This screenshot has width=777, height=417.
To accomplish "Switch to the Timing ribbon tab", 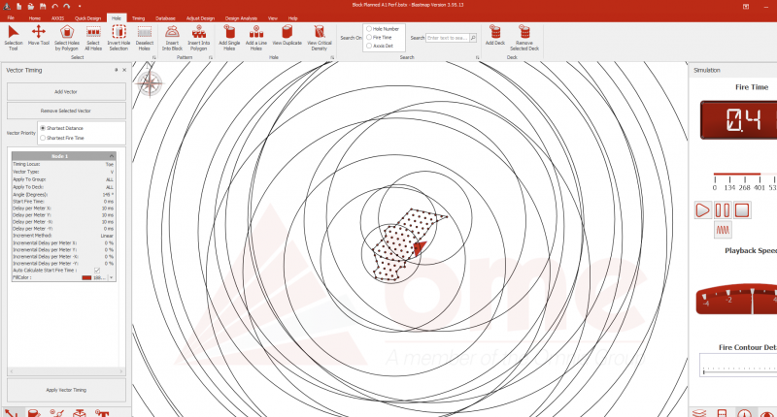I will pyautogui.click(x=139, y=17).
